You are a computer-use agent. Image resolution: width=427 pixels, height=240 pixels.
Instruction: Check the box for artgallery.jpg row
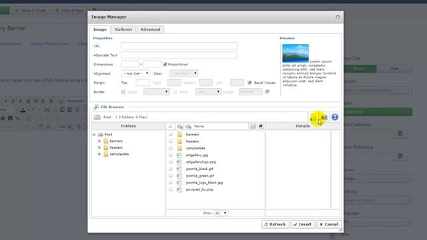coord(171,155)
